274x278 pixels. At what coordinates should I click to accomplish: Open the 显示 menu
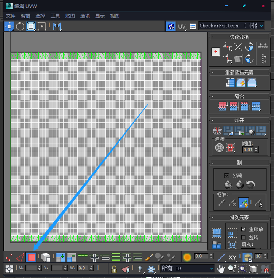[100, 16]
